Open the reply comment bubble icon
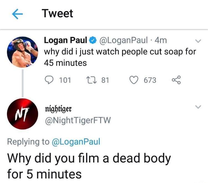 (x=49, y=80)
